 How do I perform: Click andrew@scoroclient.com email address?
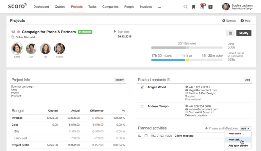point(203,109)
